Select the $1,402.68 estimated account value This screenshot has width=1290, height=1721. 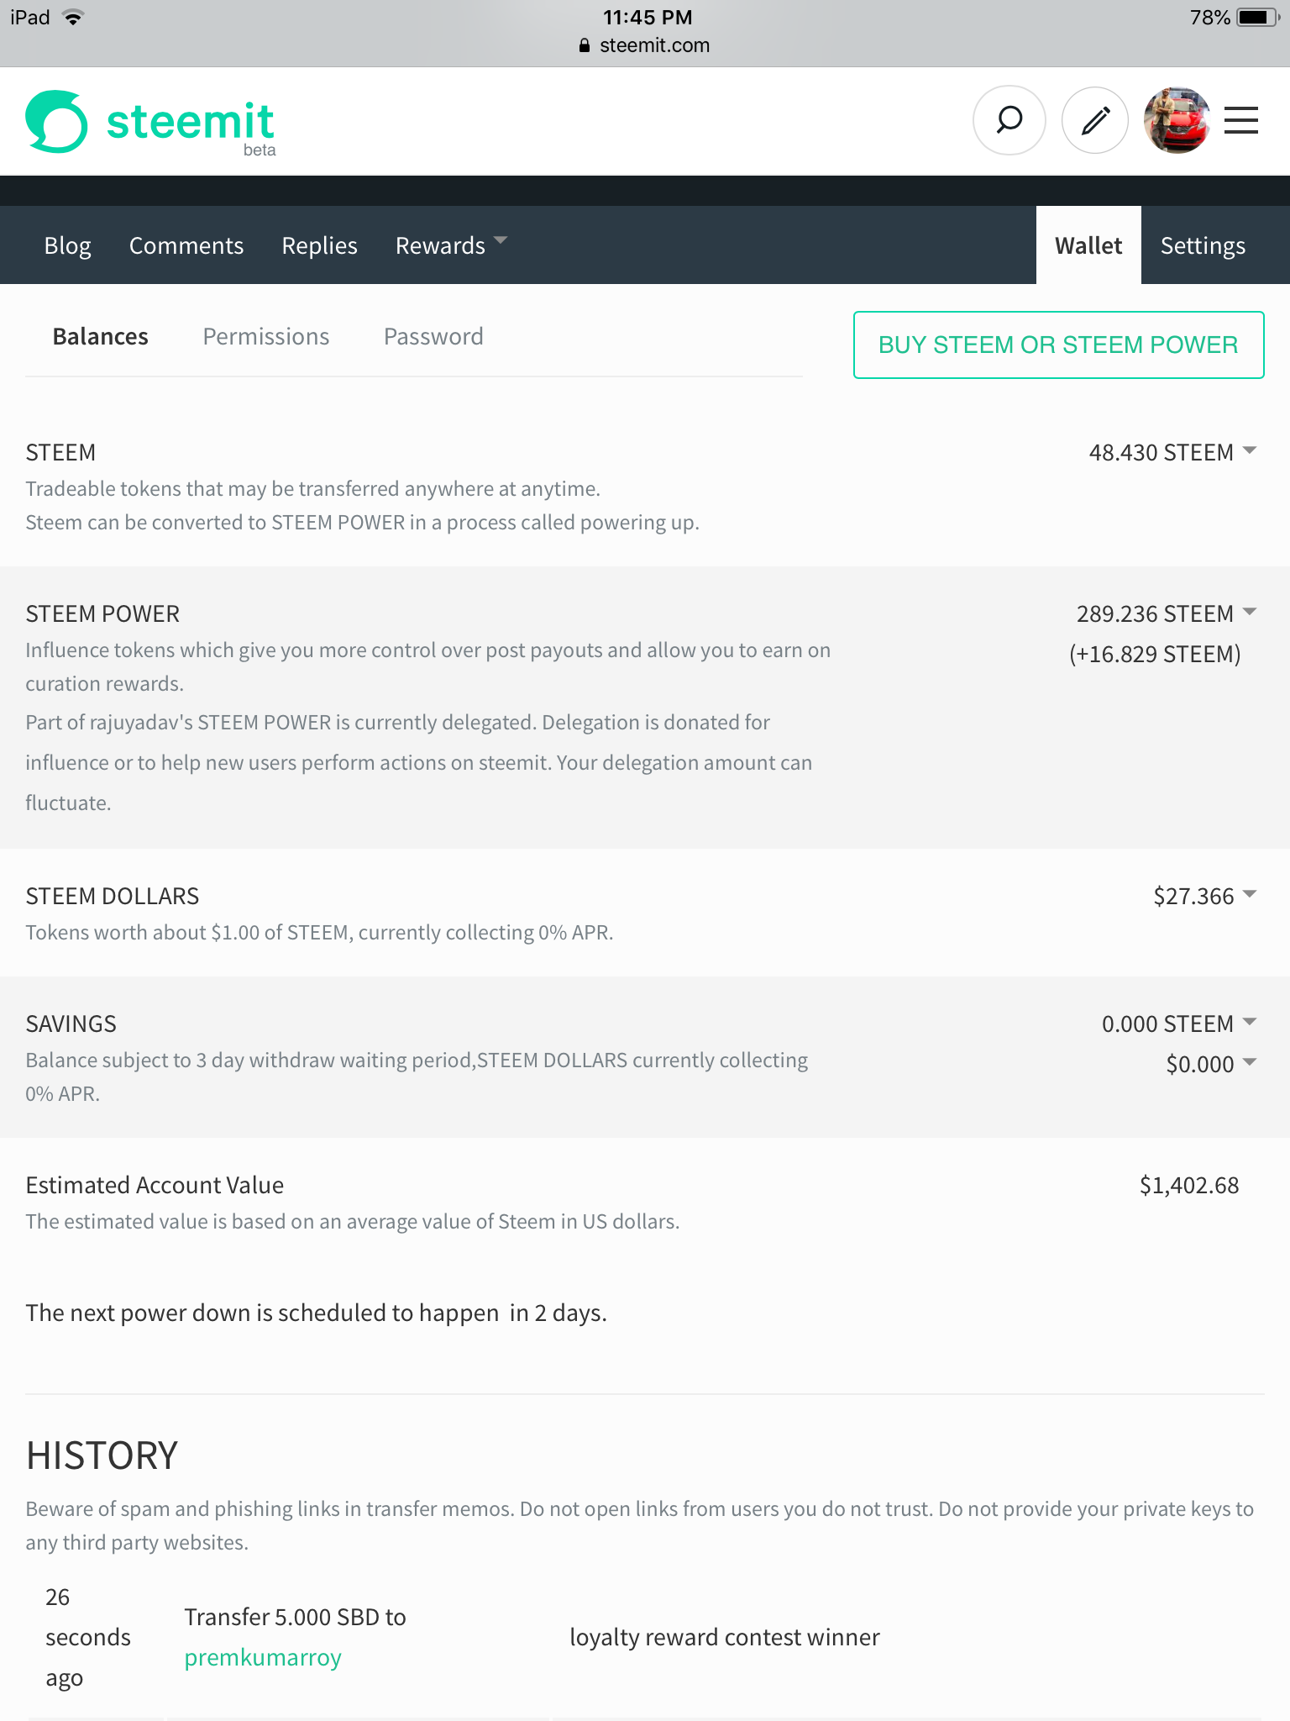[x=1189, y=1185]
